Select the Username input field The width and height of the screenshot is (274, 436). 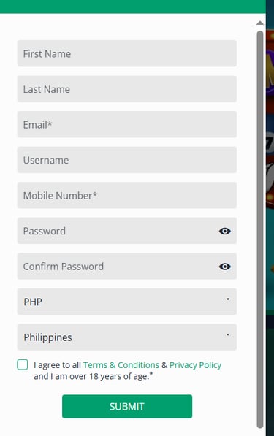(x=127, y=160)
